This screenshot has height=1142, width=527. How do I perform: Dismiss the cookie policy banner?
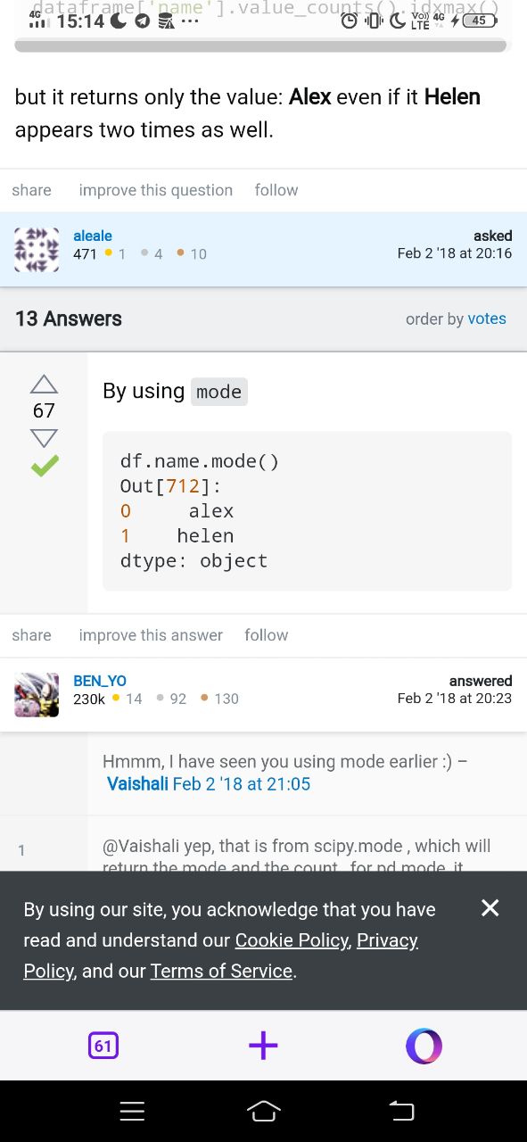(490, 907)
